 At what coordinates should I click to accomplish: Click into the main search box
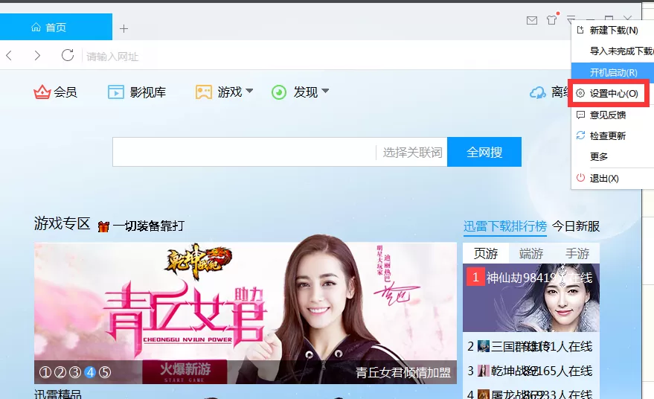[x=244, y=152]
